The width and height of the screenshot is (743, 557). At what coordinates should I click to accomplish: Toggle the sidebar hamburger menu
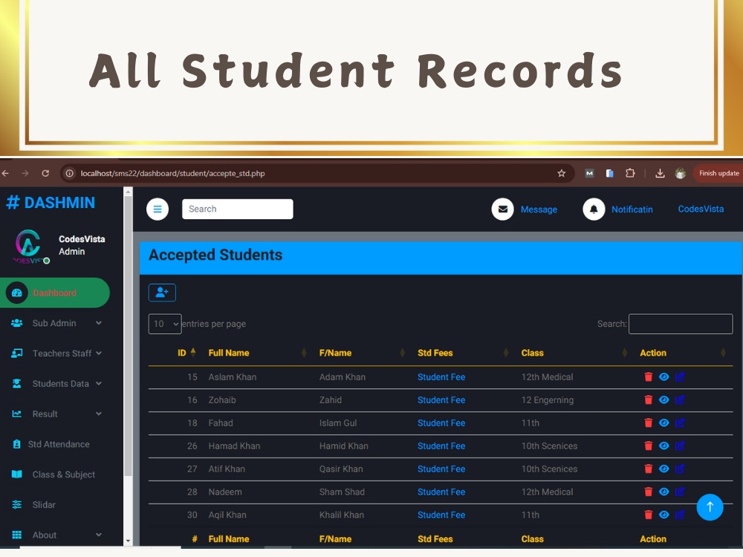click(x=158, y=209)
